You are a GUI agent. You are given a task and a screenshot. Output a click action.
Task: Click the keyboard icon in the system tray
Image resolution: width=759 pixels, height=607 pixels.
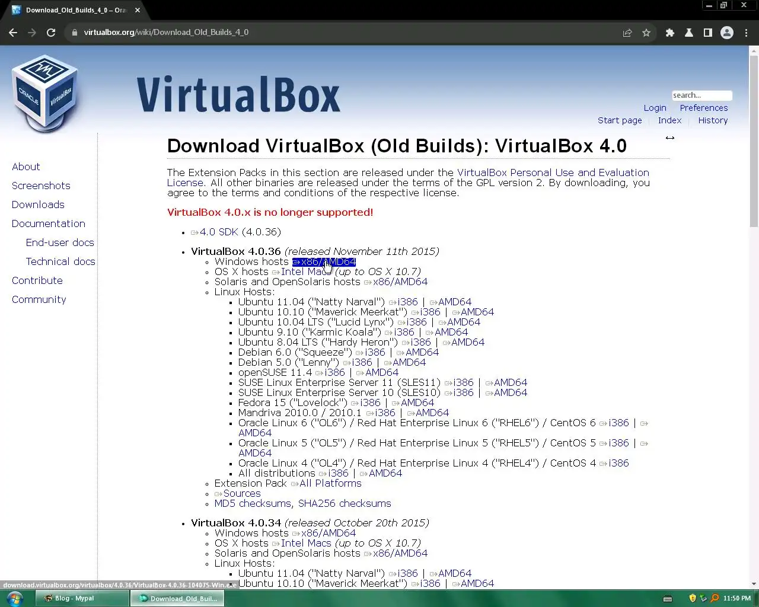667,599
